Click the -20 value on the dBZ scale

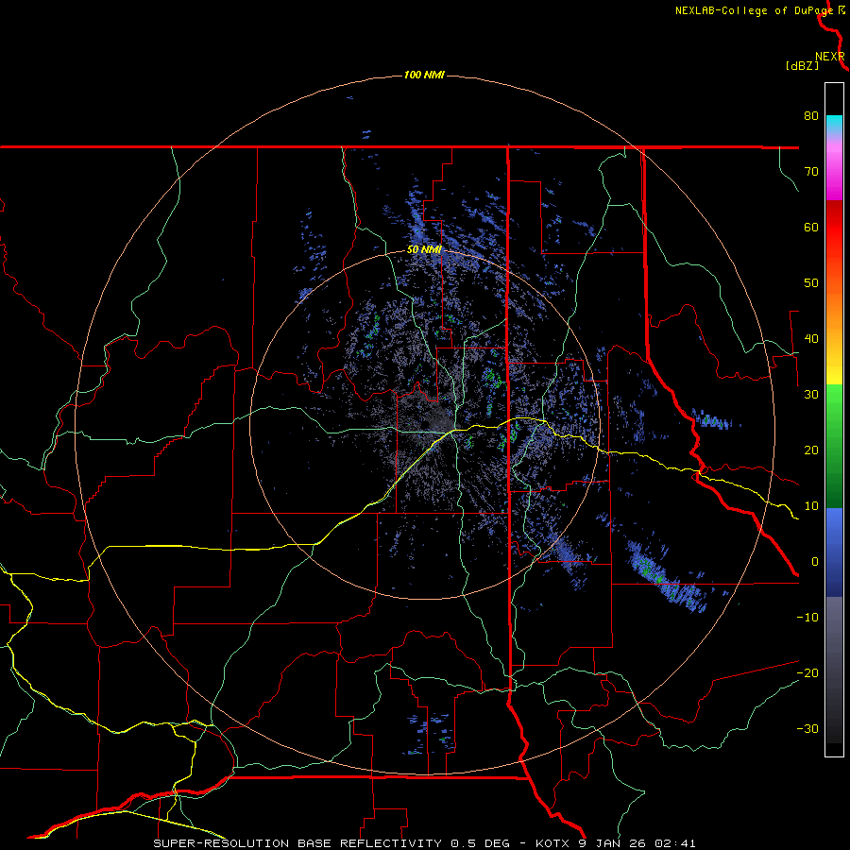tap(807, 672)
